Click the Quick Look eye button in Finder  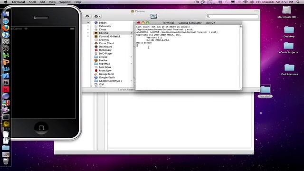(87, 16)
